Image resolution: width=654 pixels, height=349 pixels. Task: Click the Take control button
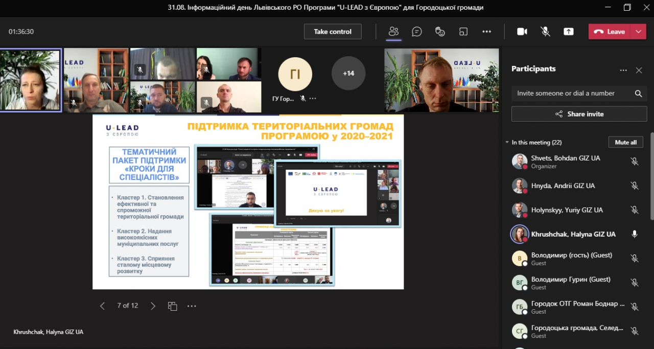(x=333, y=32)
